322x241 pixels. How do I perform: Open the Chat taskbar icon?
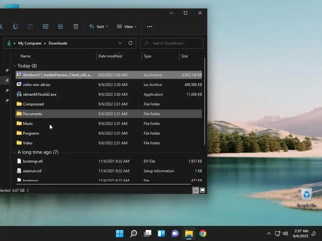pyautogui.click(x=175, y=233)
